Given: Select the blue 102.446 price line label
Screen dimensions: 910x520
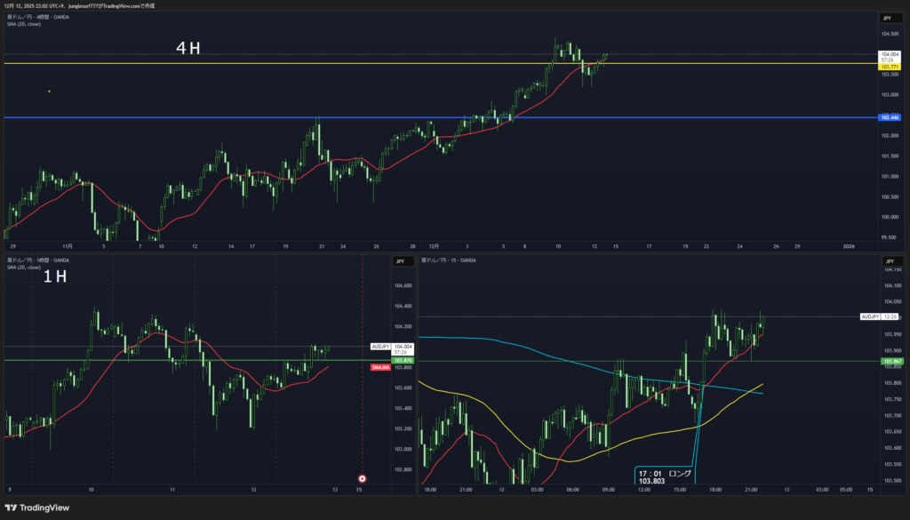Looking at the screenshot, I should [x=889, y=117].
